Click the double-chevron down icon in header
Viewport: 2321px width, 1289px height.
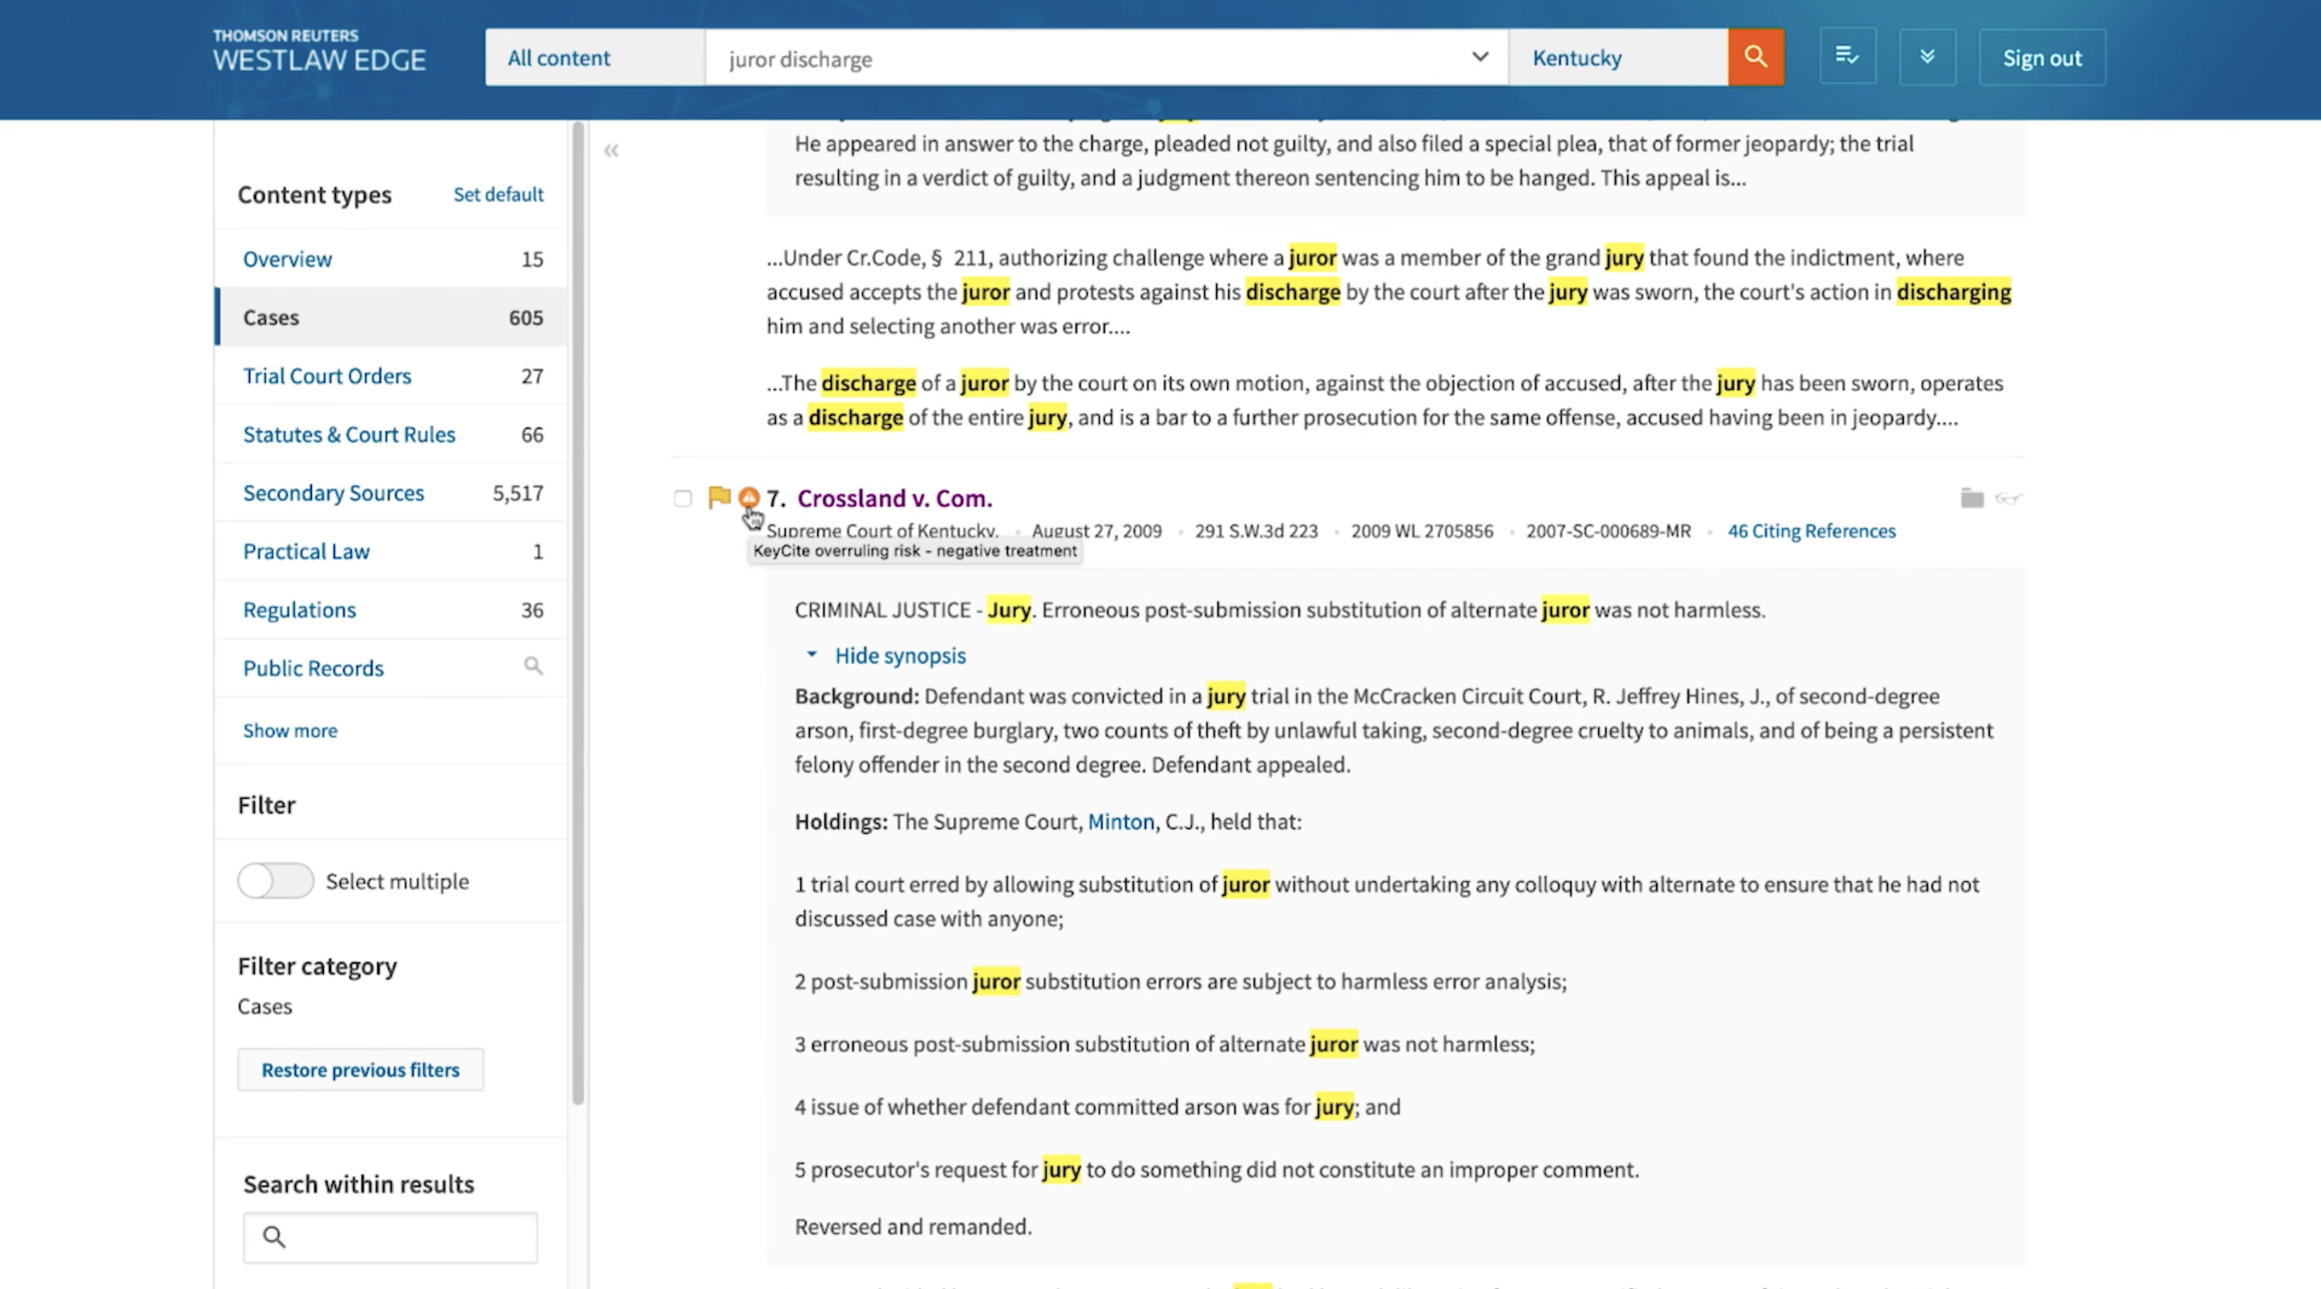[x=1926, y=58]
